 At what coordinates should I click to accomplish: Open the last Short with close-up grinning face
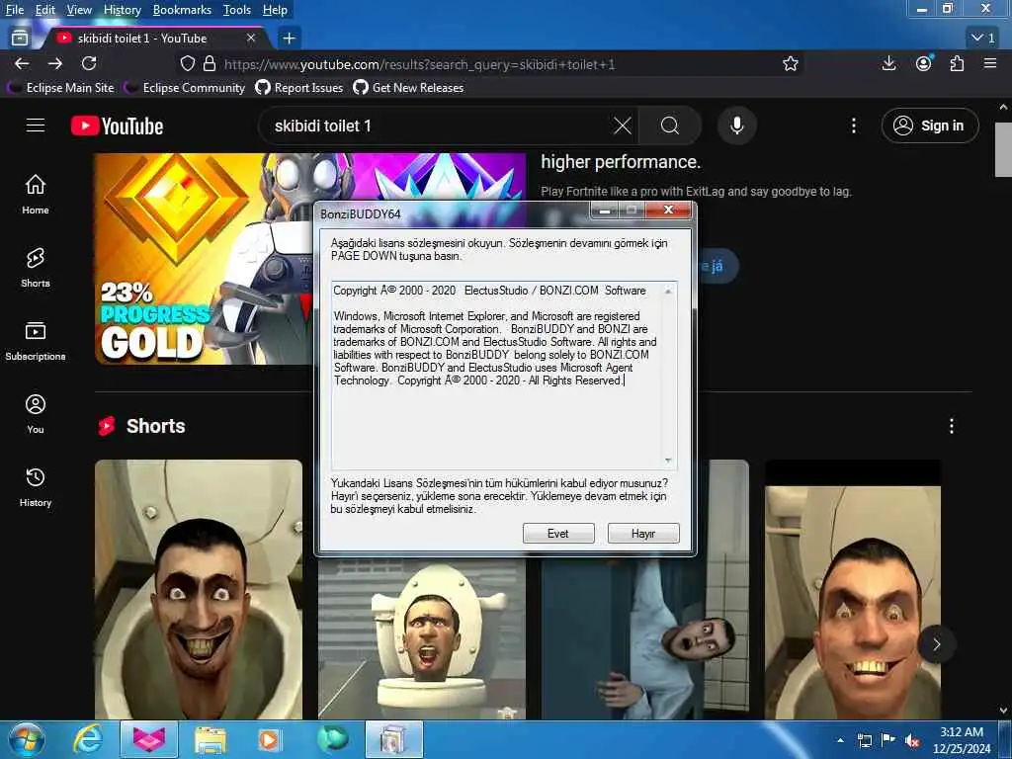[x=853, y=589]
